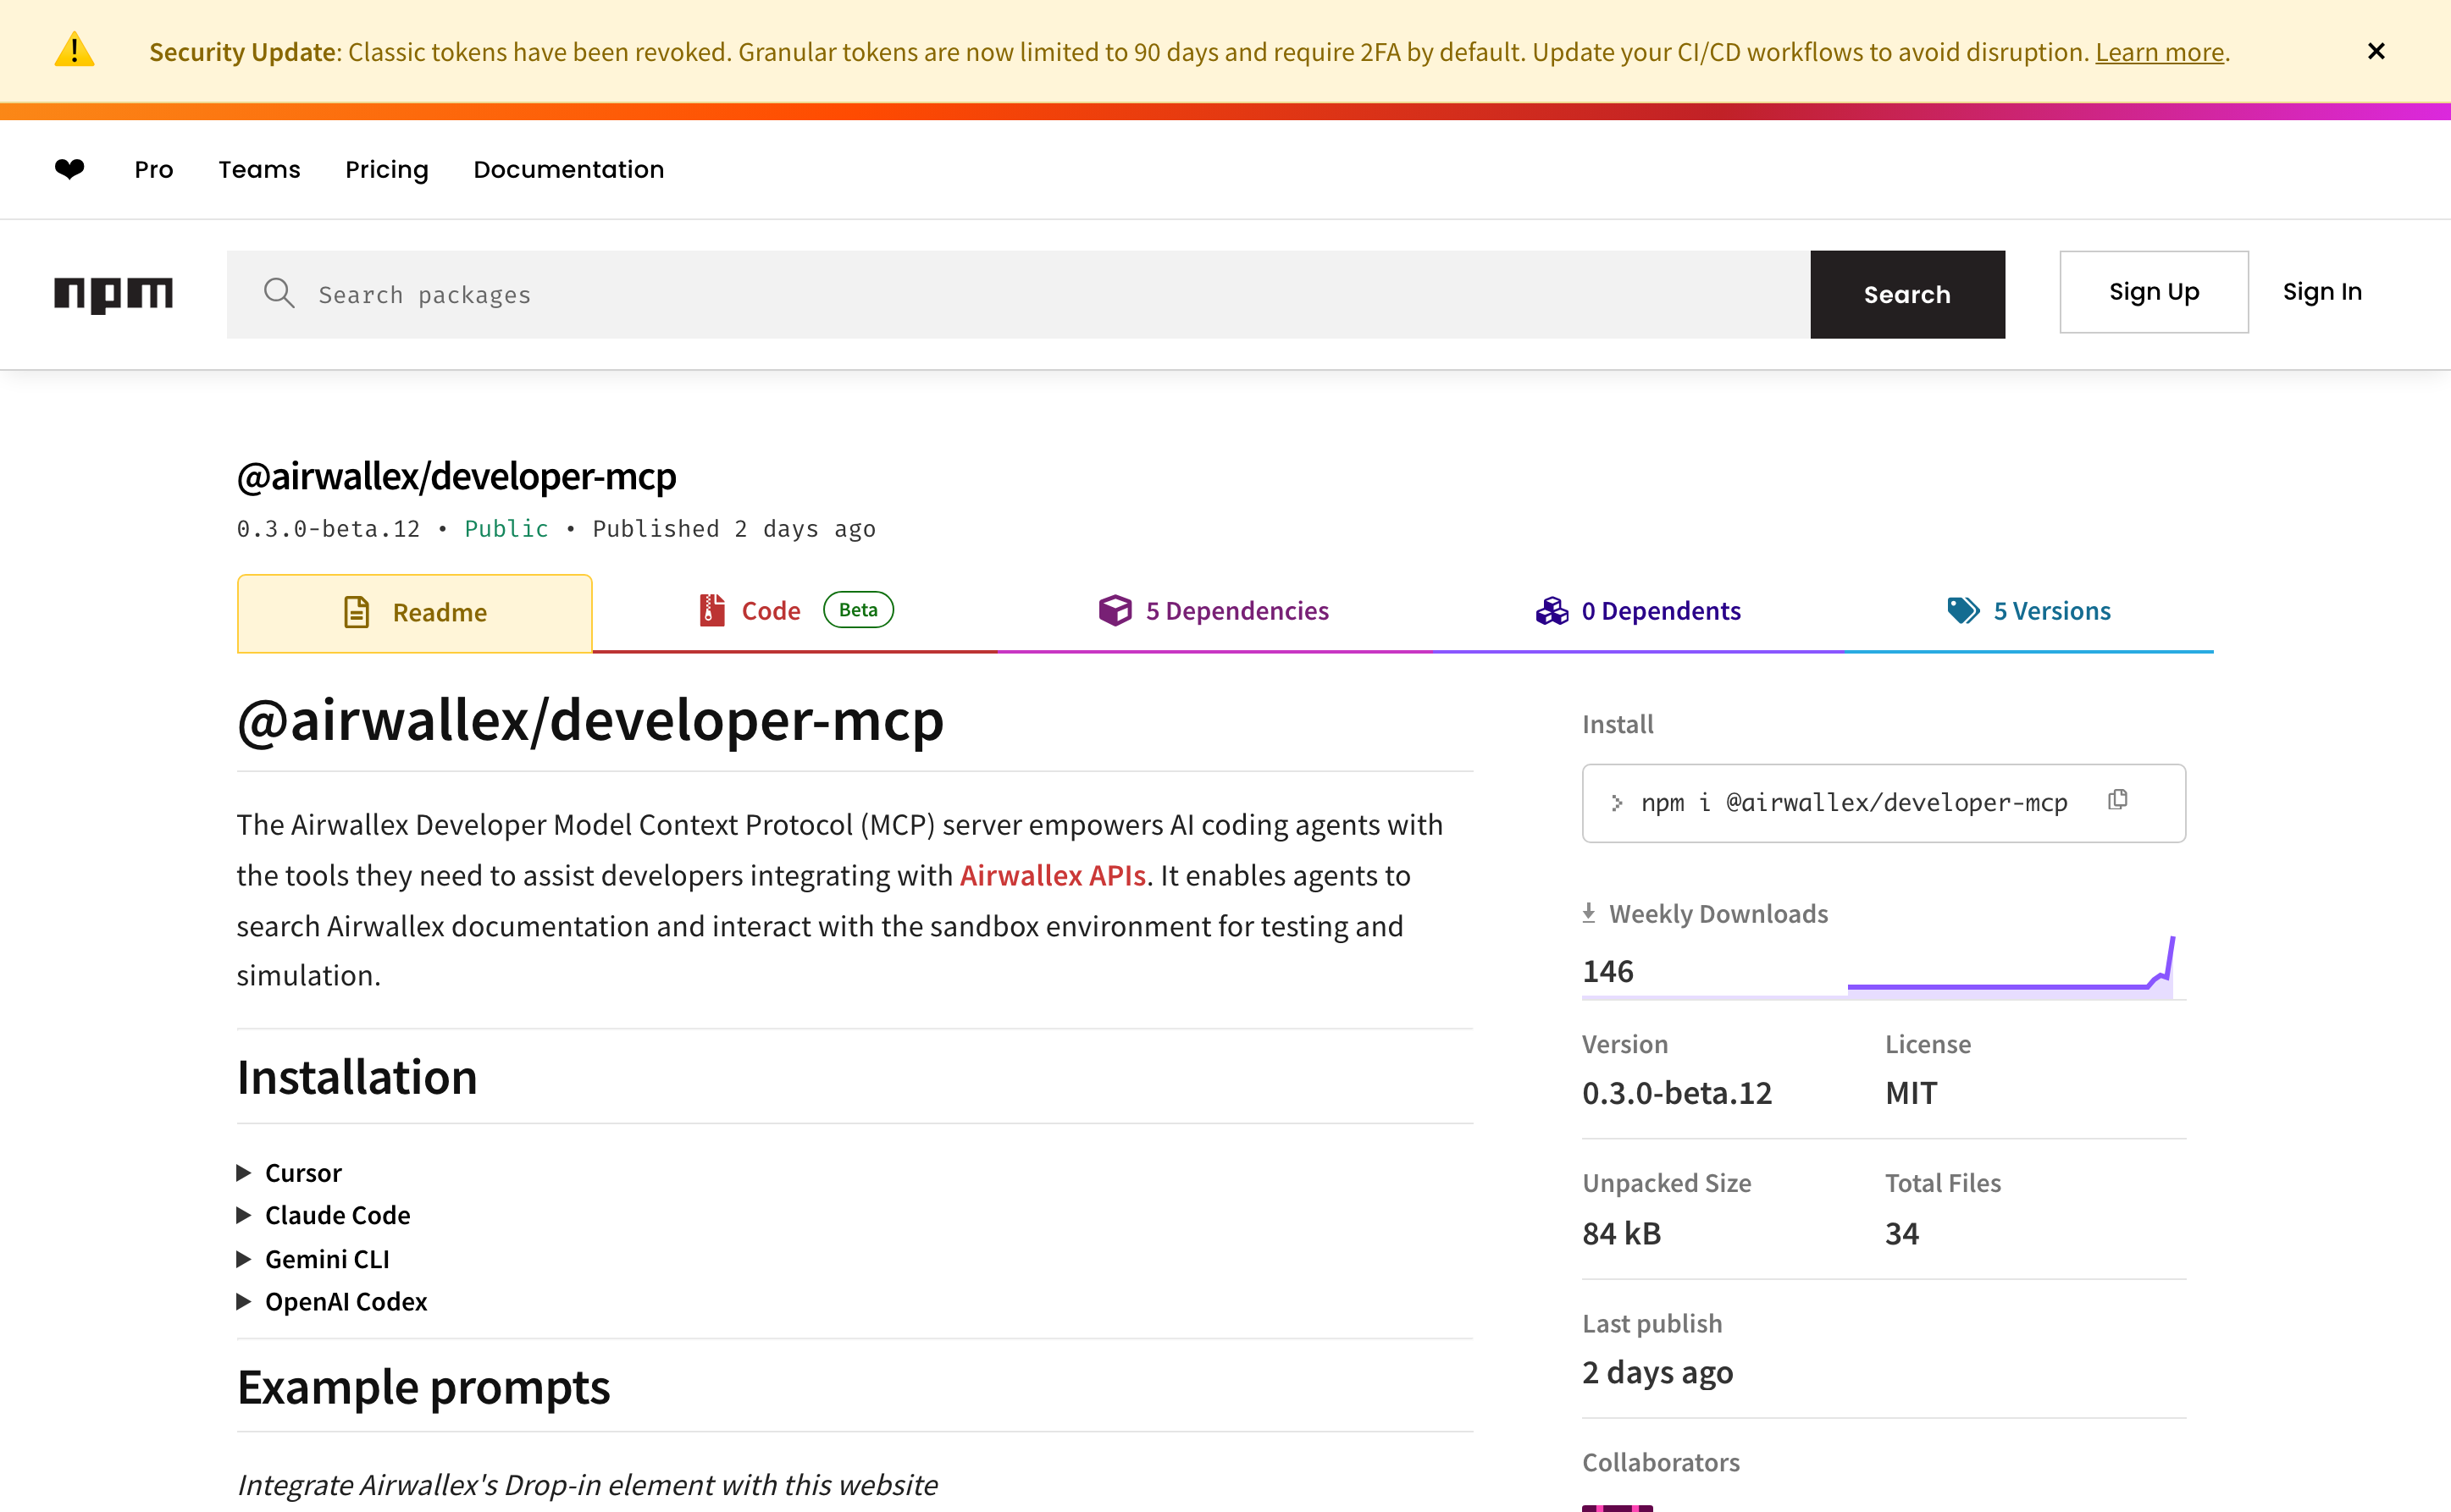2451x1512 pixels.
Task: Click the black heart icon
Action: click(69, 169)
